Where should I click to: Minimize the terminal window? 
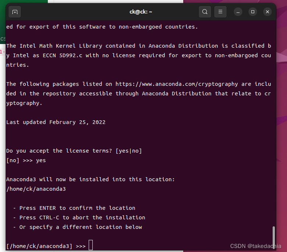[x=238, y=12]
